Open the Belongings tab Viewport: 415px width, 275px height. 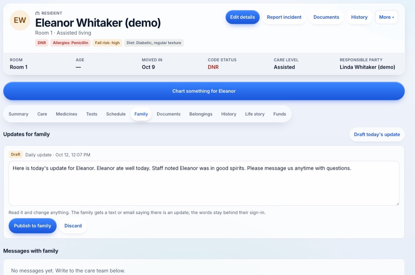201,114
